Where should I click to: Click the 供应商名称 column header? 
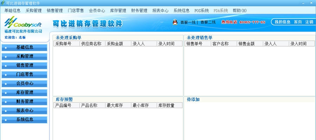pyautogui.click(x=92, y=44)
